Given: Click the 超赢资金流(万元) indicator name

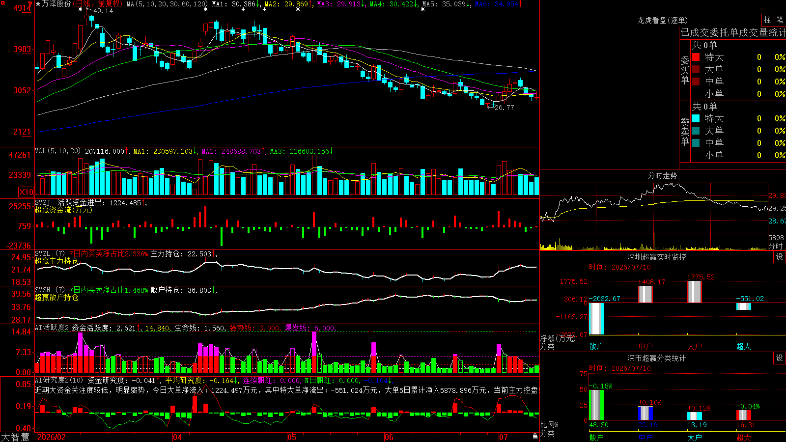Looking at the screenshot, I should (63, 210).
